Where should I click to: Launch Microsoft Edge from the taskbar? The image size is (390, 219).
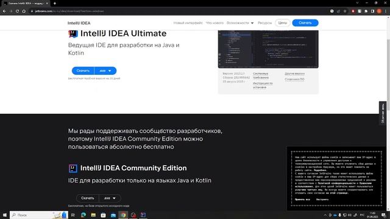coord(83,215)
